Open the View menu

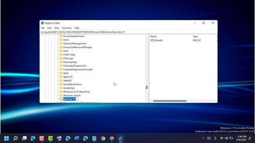[x=57, y=28]
